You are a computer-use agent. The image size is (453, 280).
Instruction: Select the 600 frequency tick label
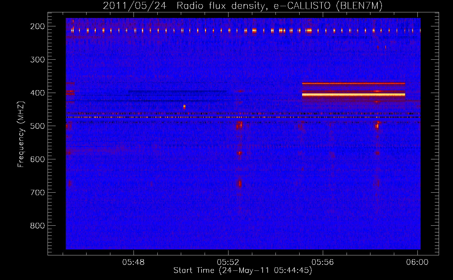pos(37,159)
